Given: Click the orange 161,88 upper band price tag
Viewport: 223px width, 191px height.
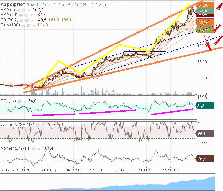Looking at the screenshot, I should [x=205, y=5].
